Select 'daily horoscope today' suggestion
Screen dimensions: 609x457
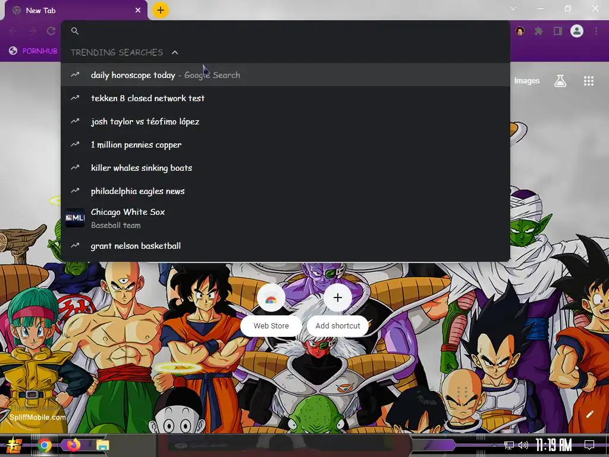(x=285, y=75)
